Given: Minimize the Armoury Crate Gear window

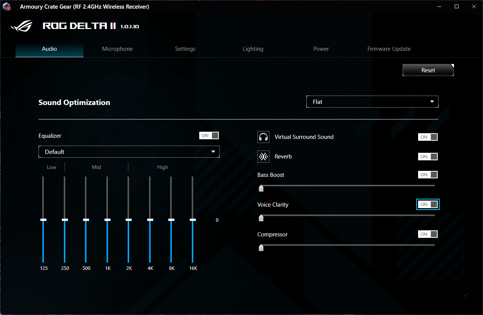Looking at the screenshot, I should pyautogui.click(x=440, y=6).
